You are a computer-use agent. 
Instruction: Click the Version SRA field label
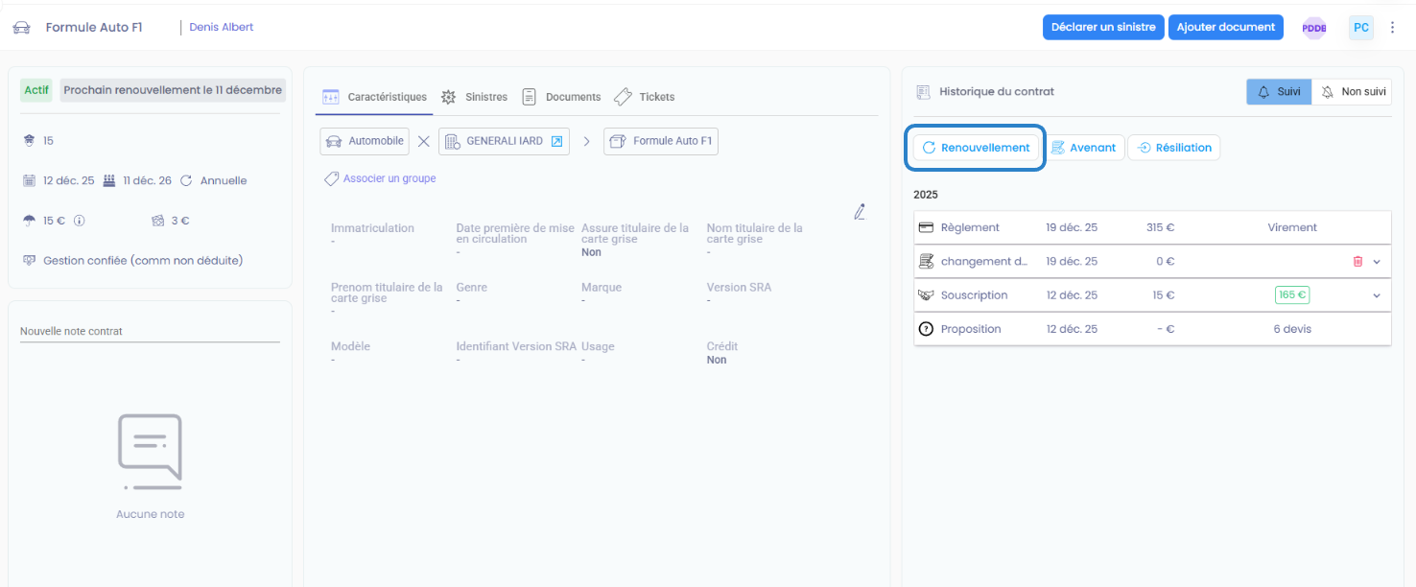[739, 288]
